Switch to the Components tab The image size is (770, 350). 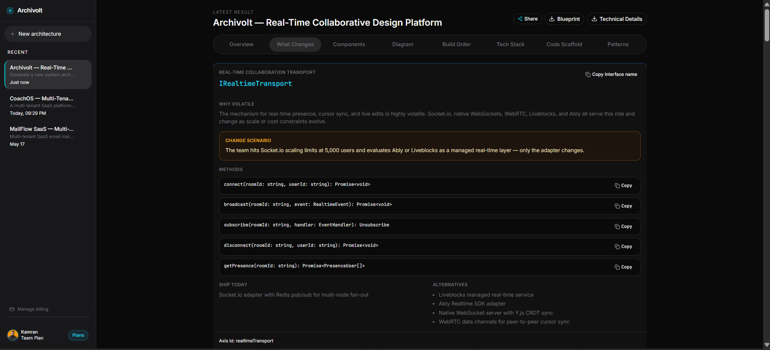349,45
